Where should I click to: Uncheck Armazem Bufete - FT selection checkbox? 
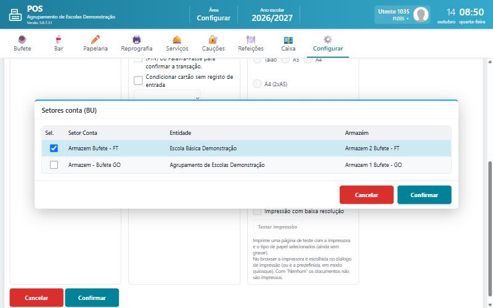54,148
